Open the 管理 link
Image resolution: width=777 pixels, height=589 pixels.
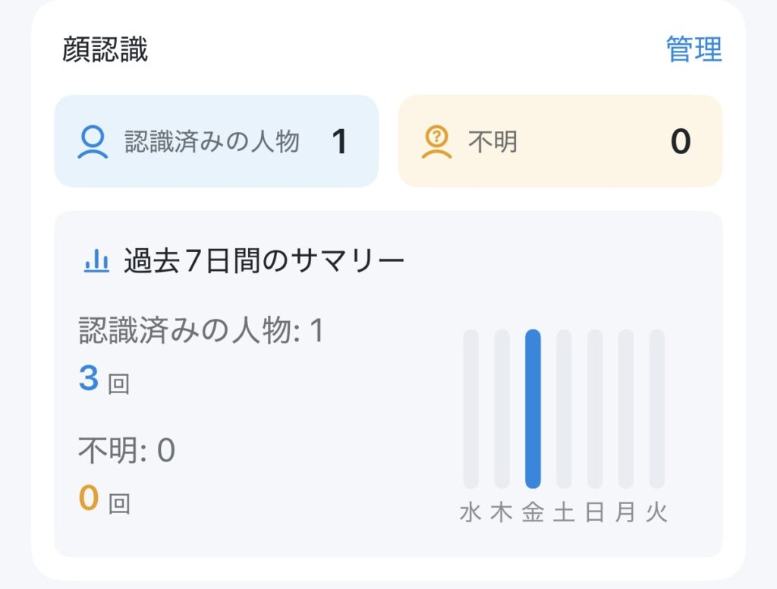click(694, 50)
